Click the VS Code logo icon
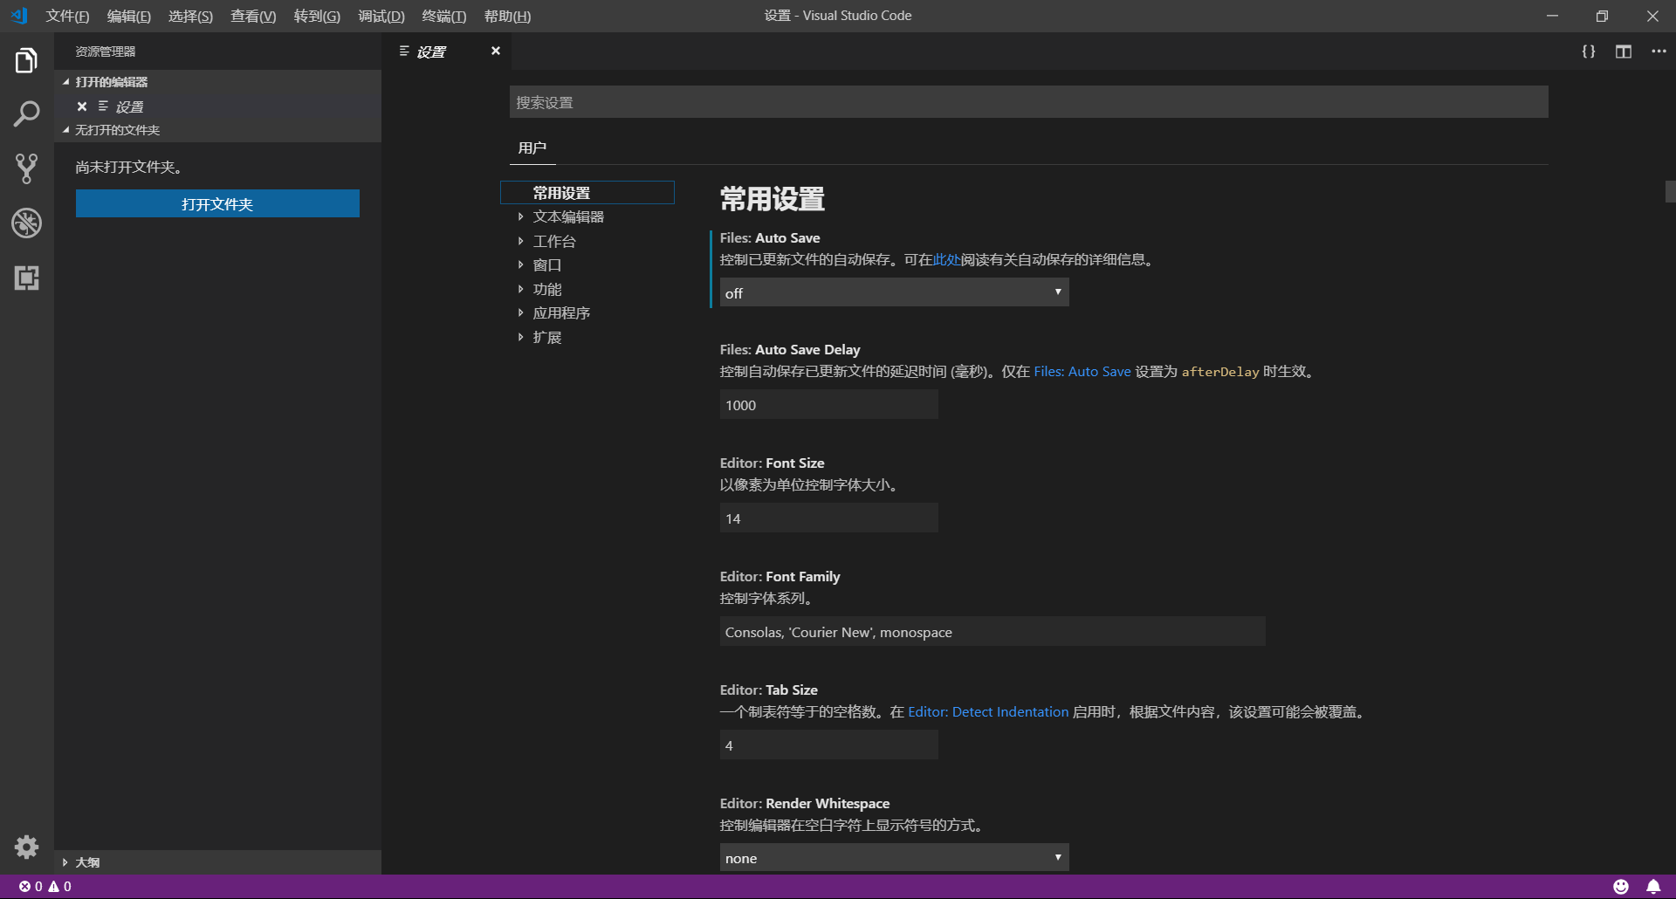The image size is (1676, 899). (x=19, y=16)
